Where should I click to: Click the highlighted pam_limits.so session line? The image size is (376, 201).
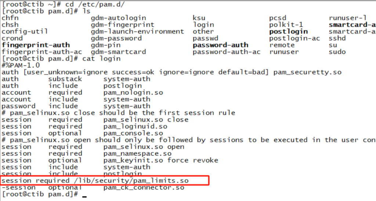(95, 181)
